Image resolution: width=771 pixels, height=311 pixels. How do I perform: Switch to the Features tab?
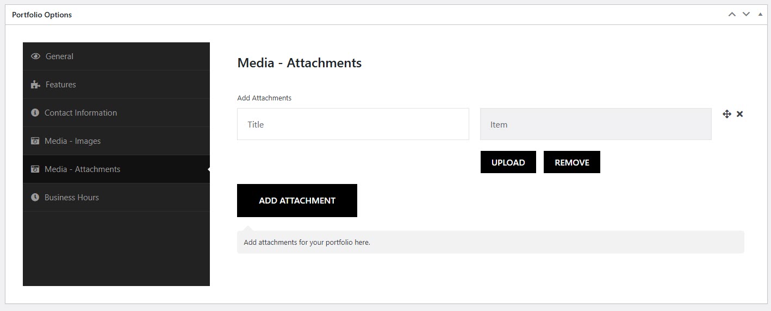61,85
